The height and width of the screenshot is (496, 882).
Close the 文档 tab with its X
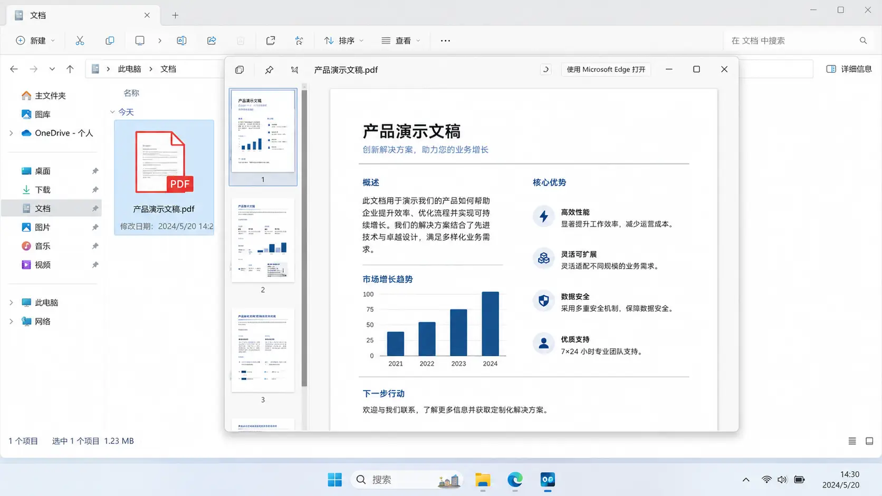click(147, 15)
